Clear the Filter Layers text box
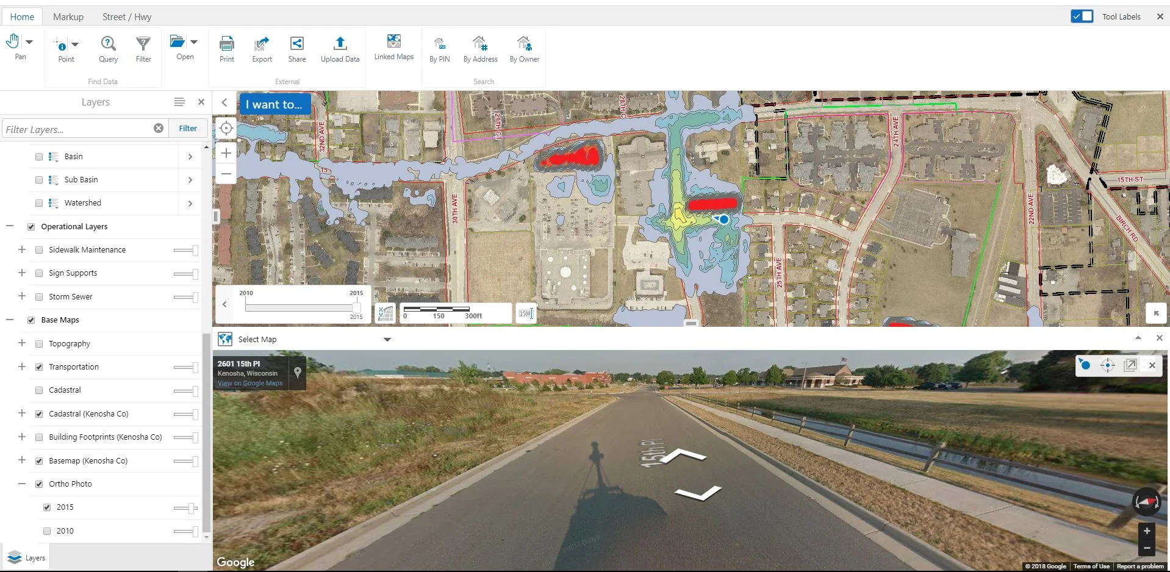The image size is (1170, 572). point(159,128)
